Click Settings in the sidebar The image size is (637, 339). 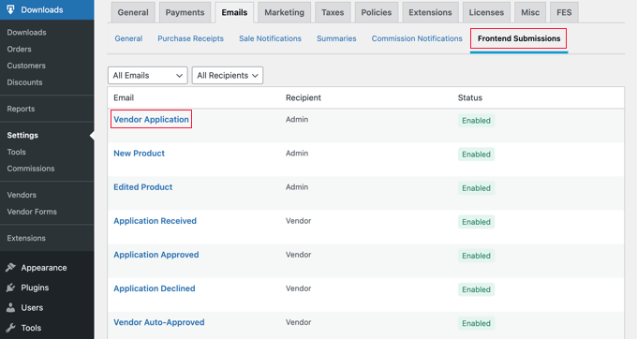22,135
